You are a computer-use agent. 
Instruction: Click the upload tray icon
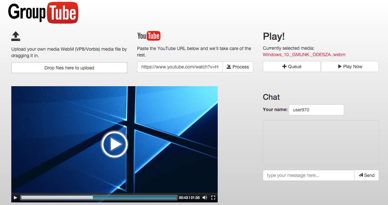click(16, 36)
